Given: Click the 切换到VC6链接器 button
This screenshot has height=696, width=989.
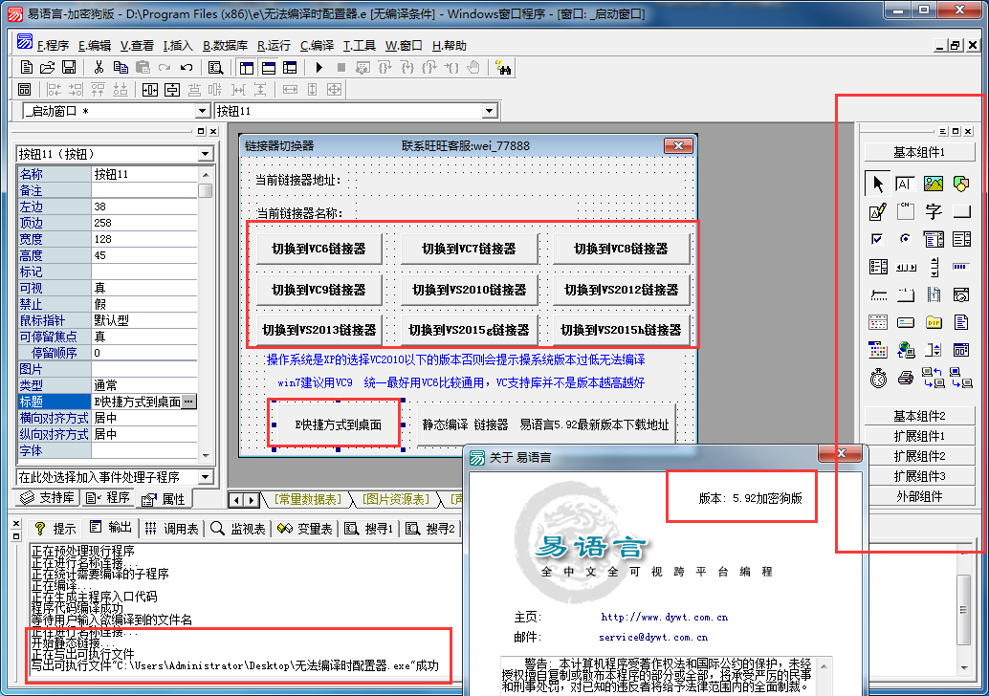Looking at the screenshot, I should coord(319,249).
